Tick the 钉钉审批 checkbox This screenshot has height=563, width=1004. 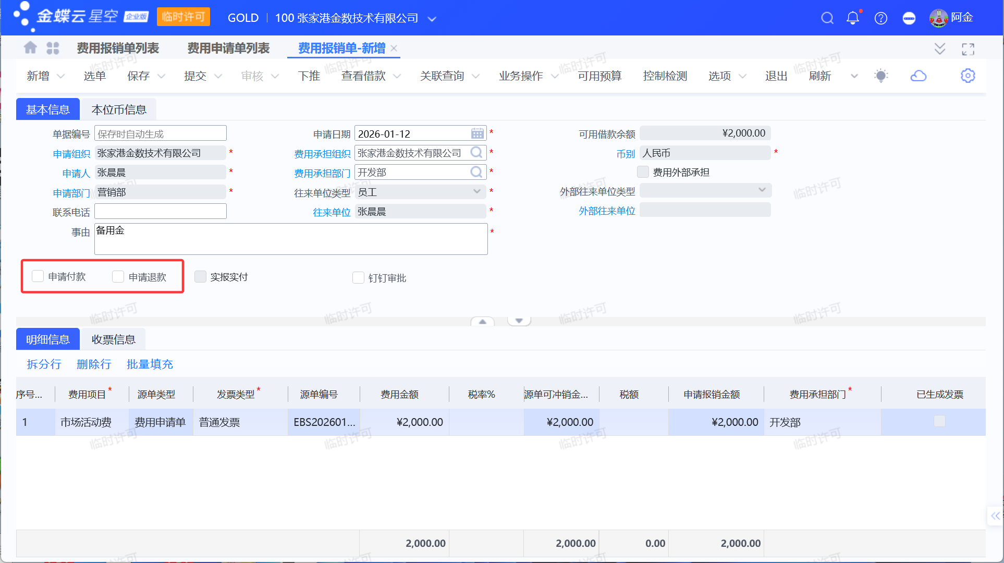[x=358, y=278]
